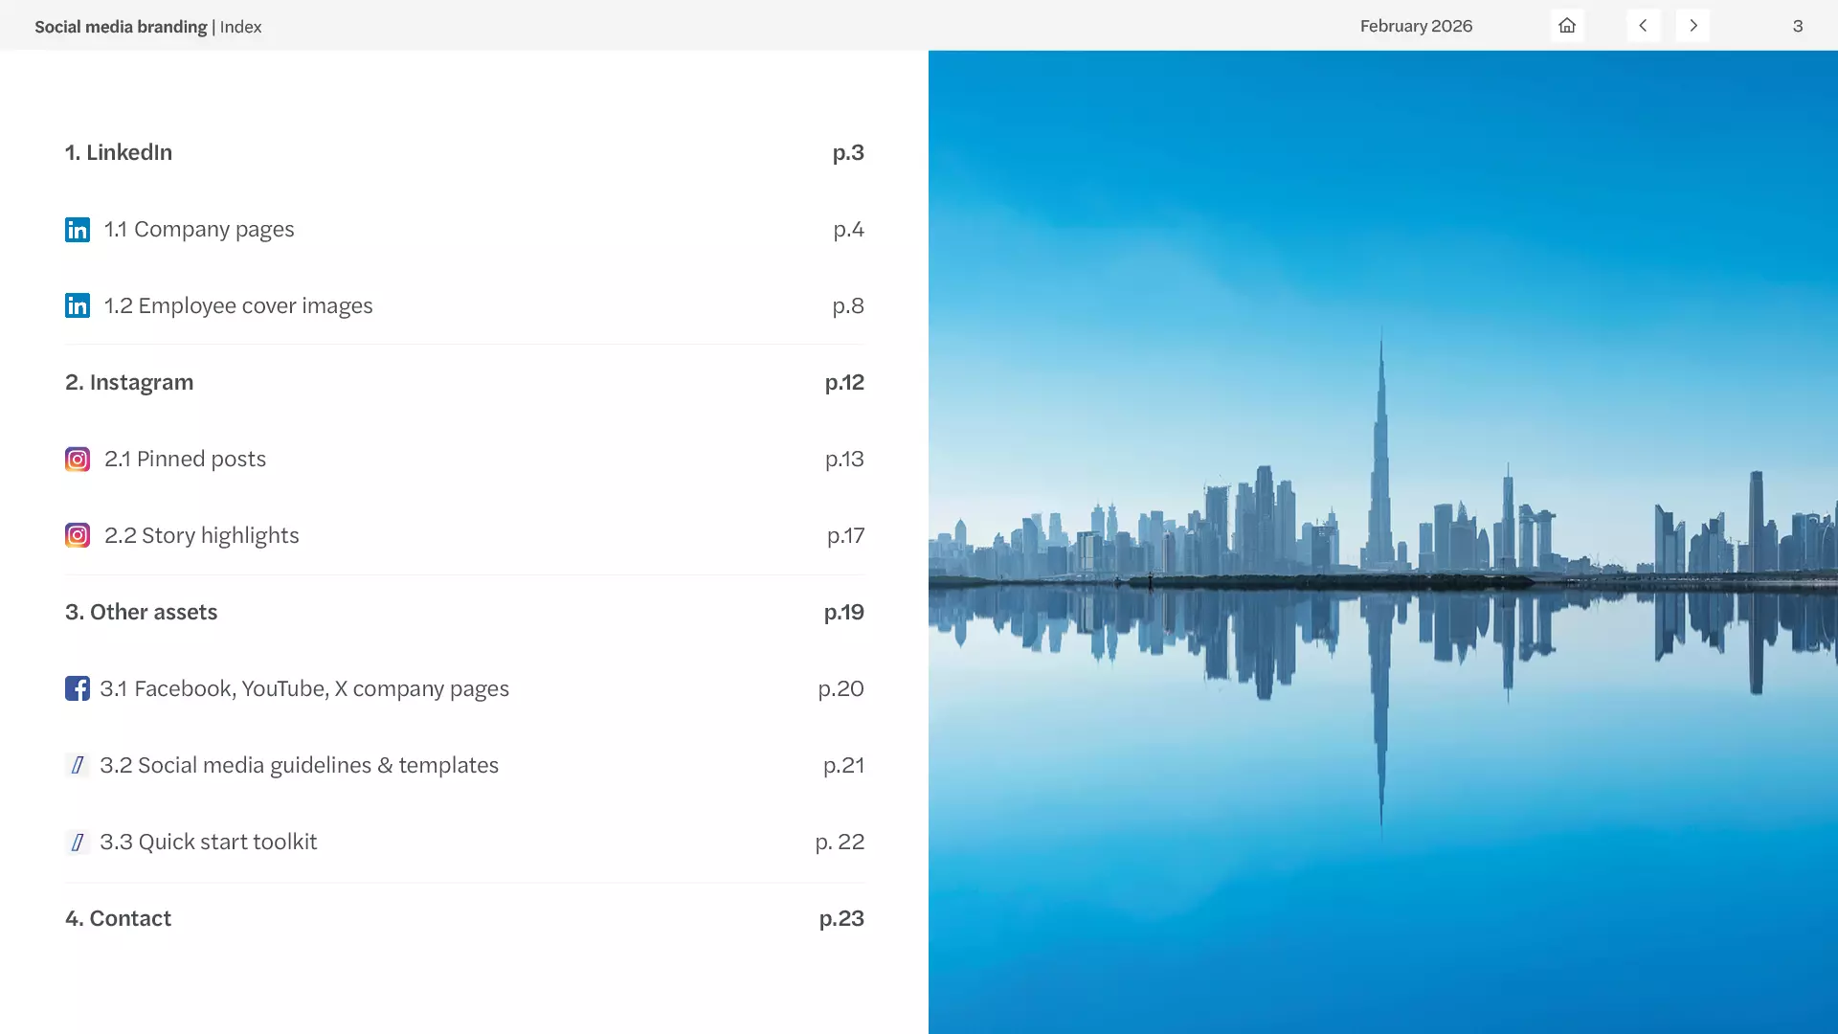Click the Dubai skyline photo
This screenshot has height=1034, width=1838.
tap(1382, 542)
